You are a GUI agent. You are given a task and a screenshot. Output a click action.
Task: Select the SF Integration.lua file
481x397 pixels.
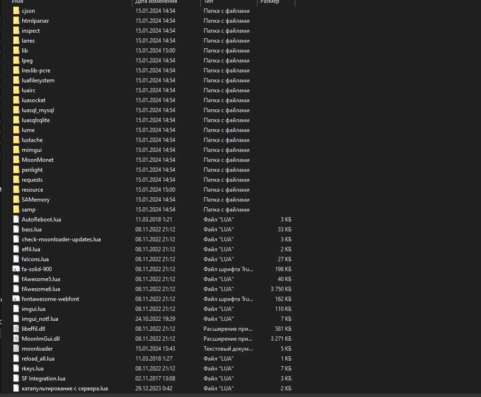coord(43,379)
